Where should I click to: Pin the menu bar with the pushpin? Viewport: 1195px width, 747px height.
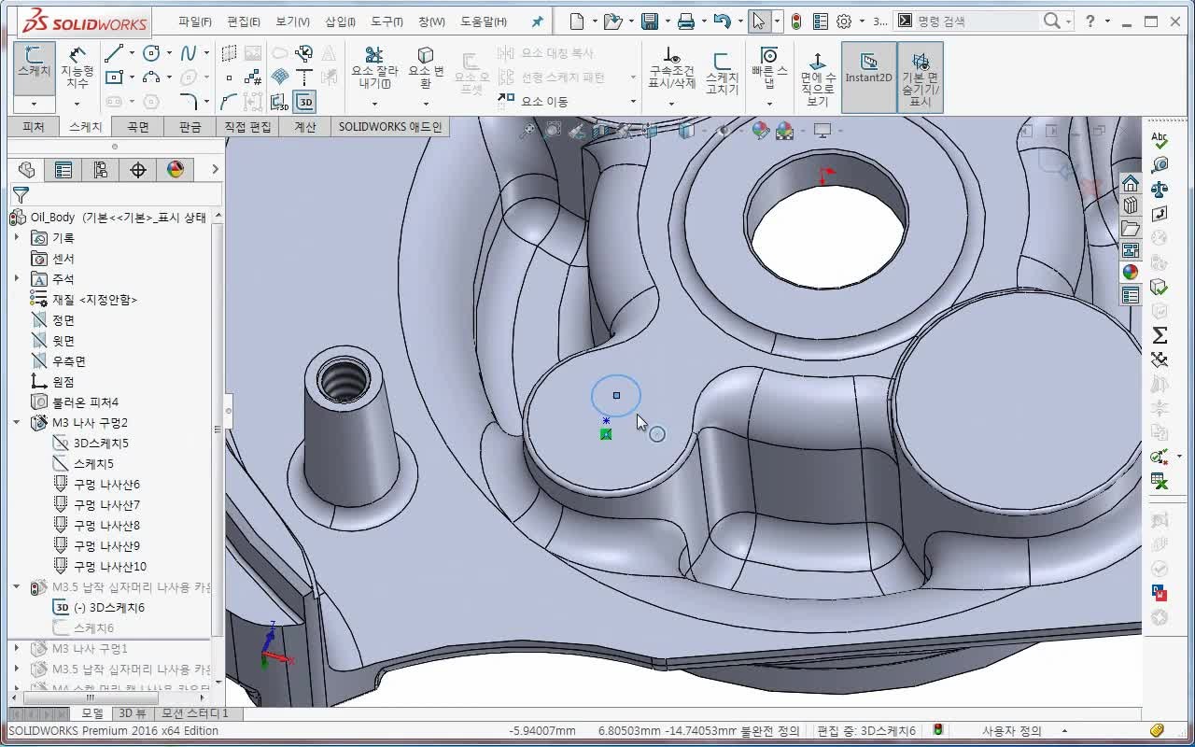(x=537, y=21)
